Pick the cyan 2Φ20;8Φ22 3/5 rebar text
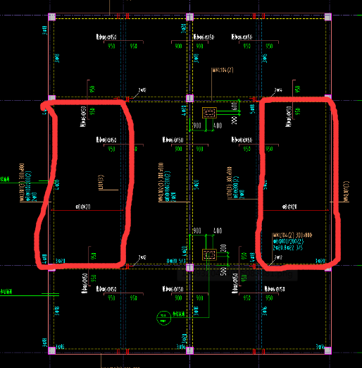 [x=288, y=247]
